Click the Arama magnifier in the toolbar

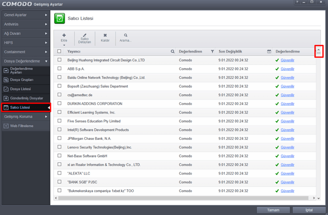coord(125,36)
